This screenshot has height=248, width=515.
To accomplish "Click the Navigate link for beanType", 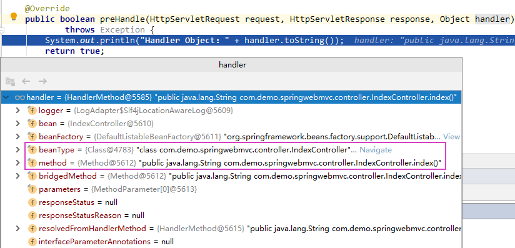I will click(x=376, y=150).
